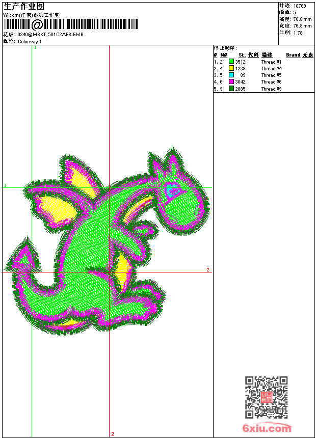Click the magenta swatch for Thread #6

click(x=231, y=81)
